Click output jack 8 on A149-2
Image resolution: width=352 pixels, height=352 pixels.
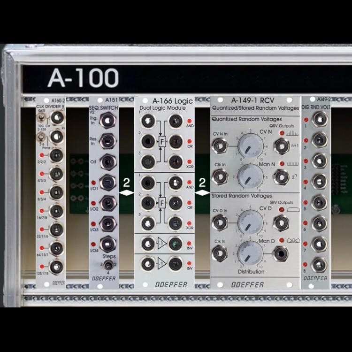click(320, 265)
